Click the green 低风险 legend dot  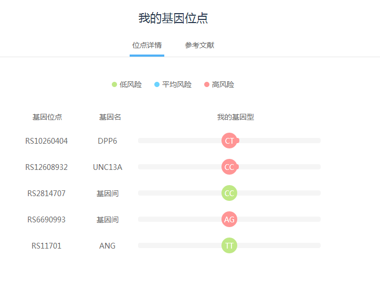(114, 84)
